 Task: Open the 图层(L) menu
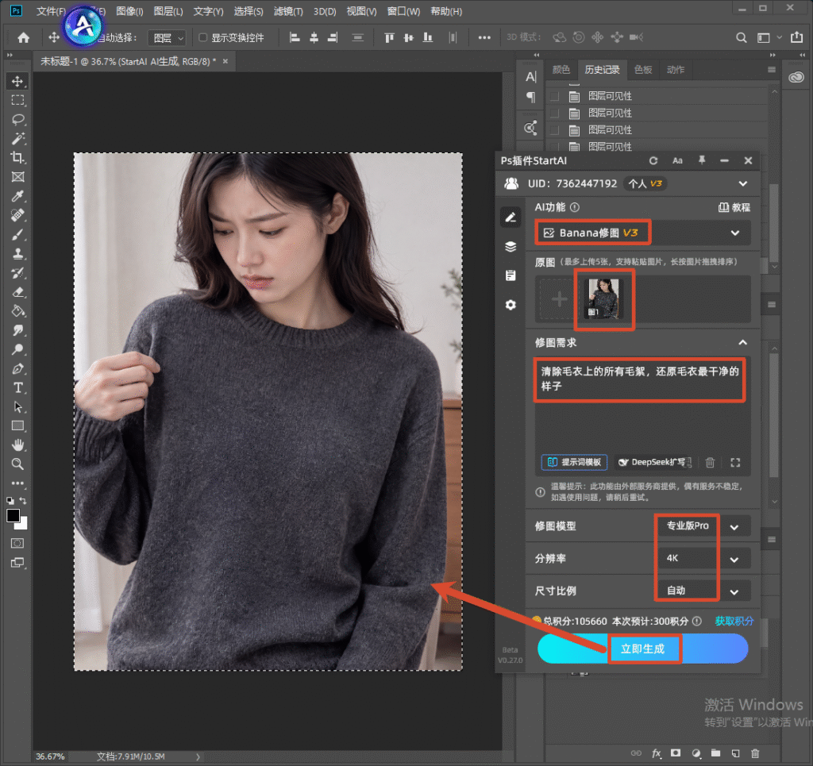coord(168,11)
